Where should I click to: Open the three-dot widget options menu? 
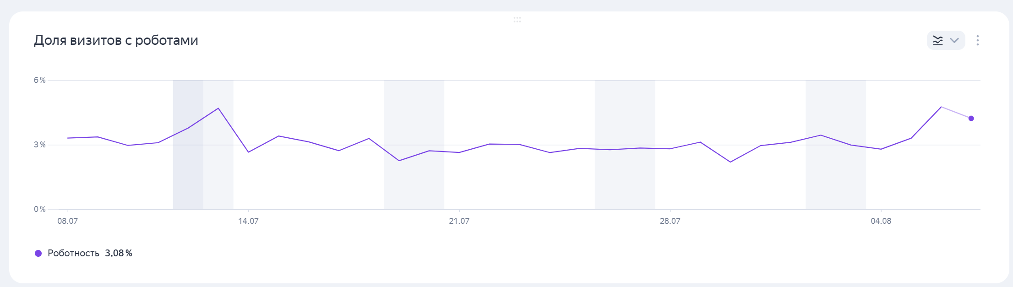[x=977, y=40]
